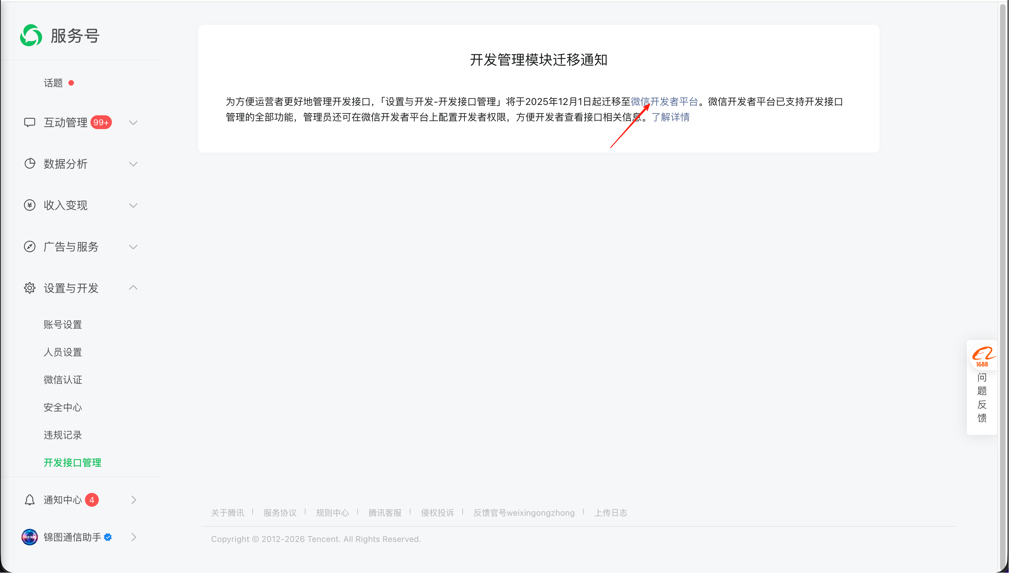Expand the 数据分析 chevron
Screen dimensions: 1009x573
point(133,164)
